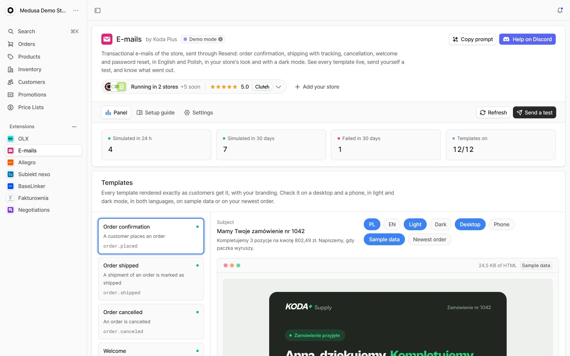Select the E-mails extension item
Image resolution: width=570 pixels, height=356 pixels.
coord(44,151)
